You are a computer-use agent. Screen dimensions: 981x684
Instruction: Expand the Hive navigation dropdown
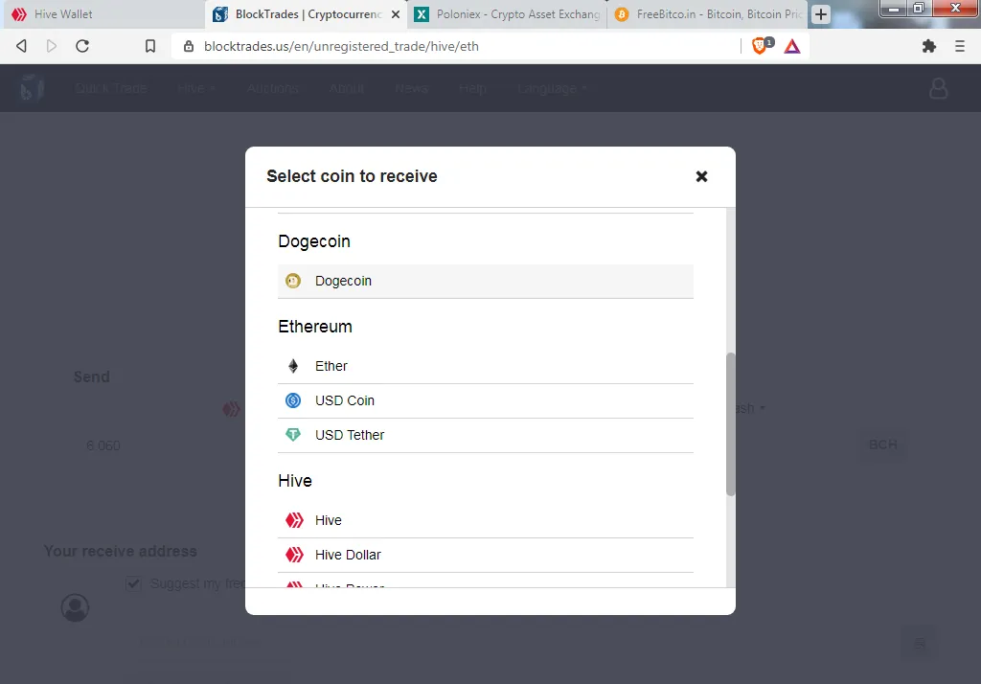[195, 88]
